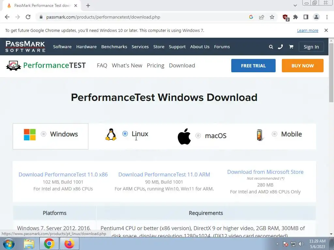Open the share page icon
This screenshot has height=250, width=334.
[262, 17]
